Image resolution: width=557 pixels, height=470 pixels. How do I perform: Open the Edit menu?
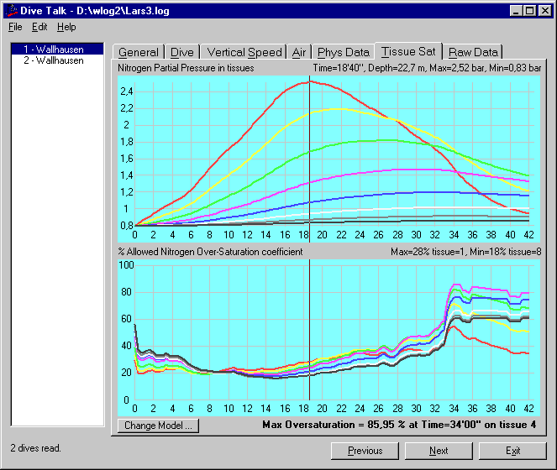coord(39,27)
